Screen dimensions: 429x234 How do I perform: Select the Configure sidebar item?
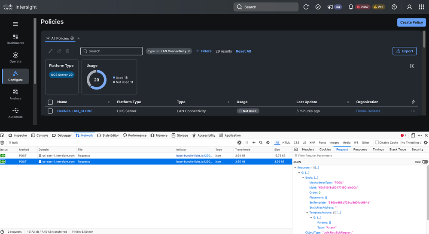[15, 76]
